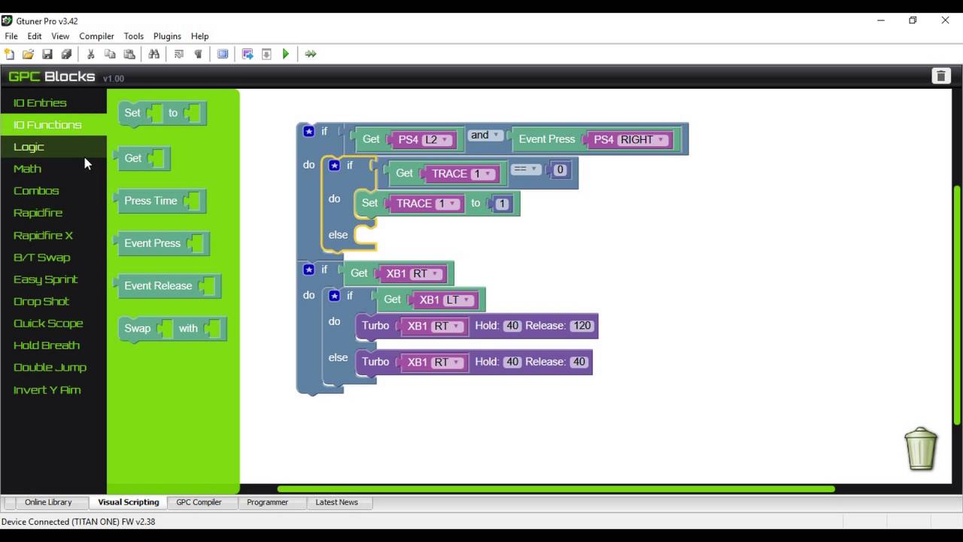Click large trash can on workspace

(921, 449)
